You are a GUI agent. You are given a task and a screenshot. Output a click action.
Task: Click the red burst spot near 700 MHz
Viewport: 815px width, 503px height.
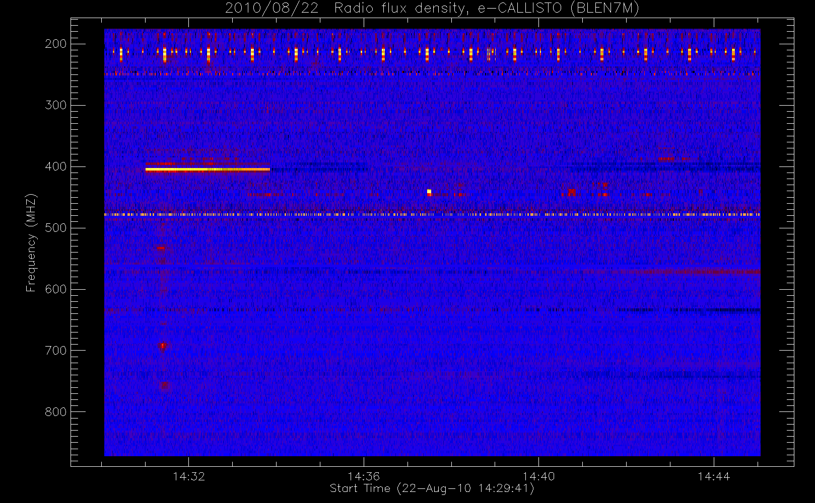coord(162,346)
